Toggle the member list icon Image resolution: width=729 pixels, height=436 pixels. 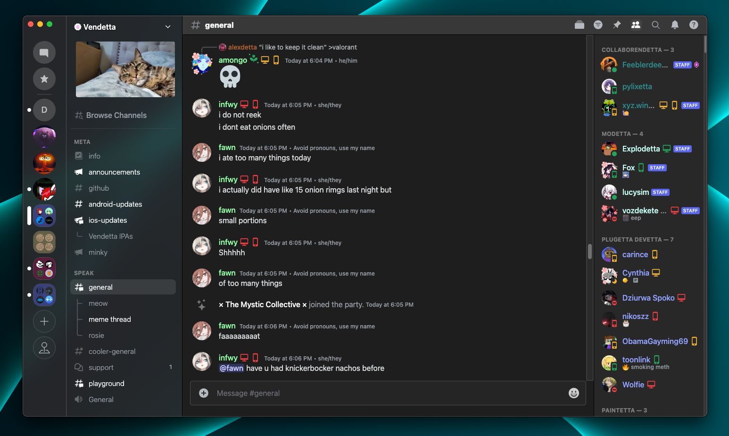click(636, 25)
